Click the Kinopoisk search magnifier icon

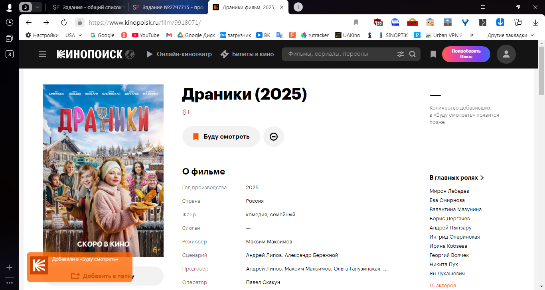[413, 54]
